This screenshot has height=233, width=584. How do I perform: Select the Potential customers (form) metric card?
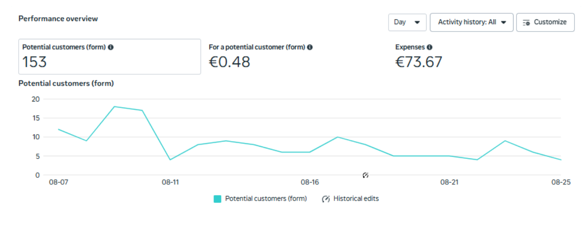tap(109, 57)
